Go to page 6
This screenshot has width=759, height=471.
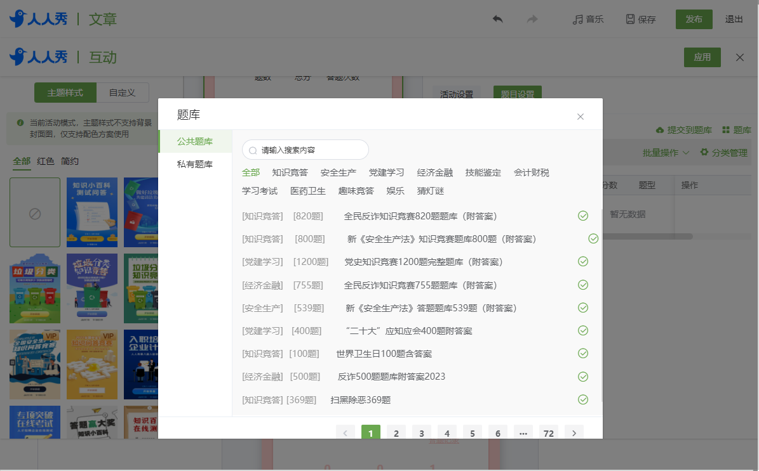pos(497,433)
